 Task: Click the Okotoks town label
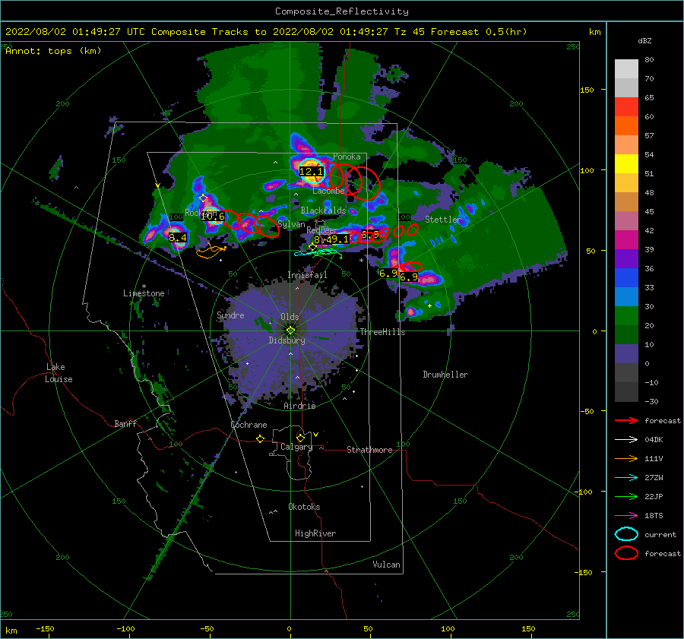pyautogui.click(x=304, y=507)
